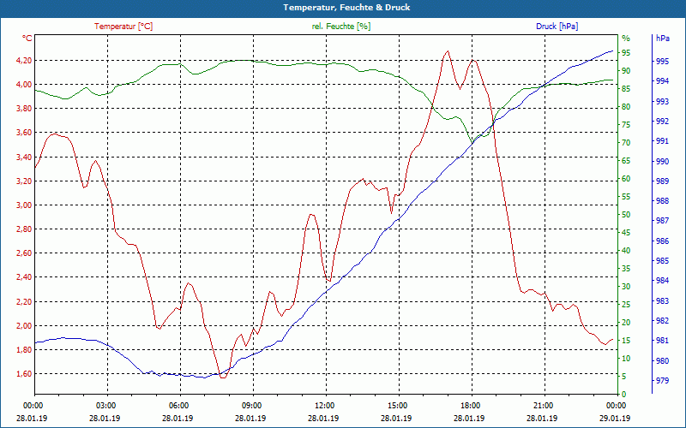Click the "1,60" temperature axis value
686x428 pixels.
[x=24, y=373]
